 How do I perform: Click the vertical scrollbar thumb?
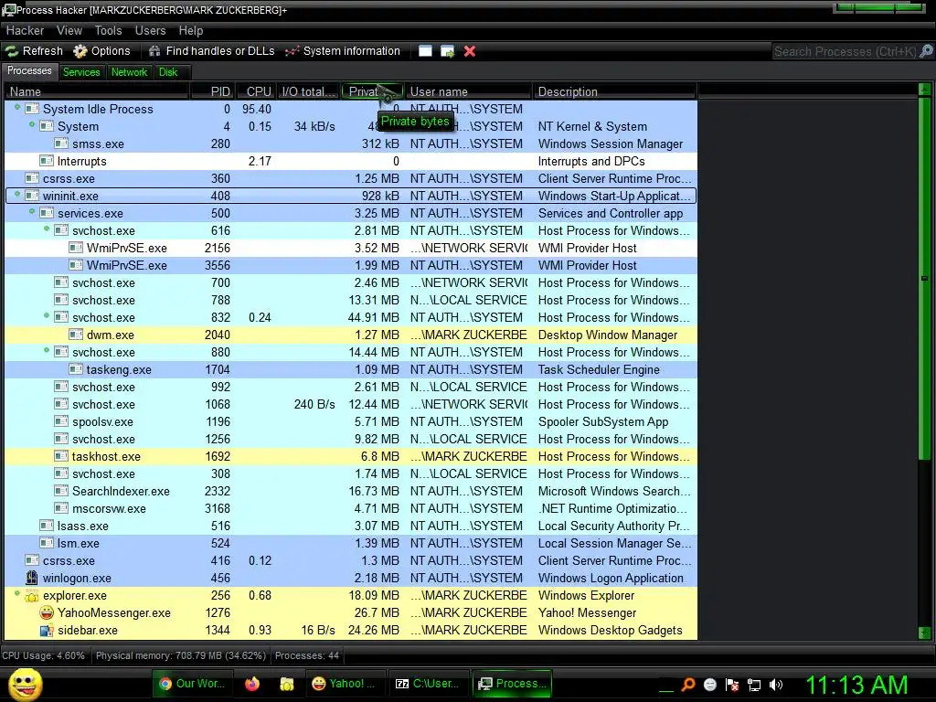point(924,278)
